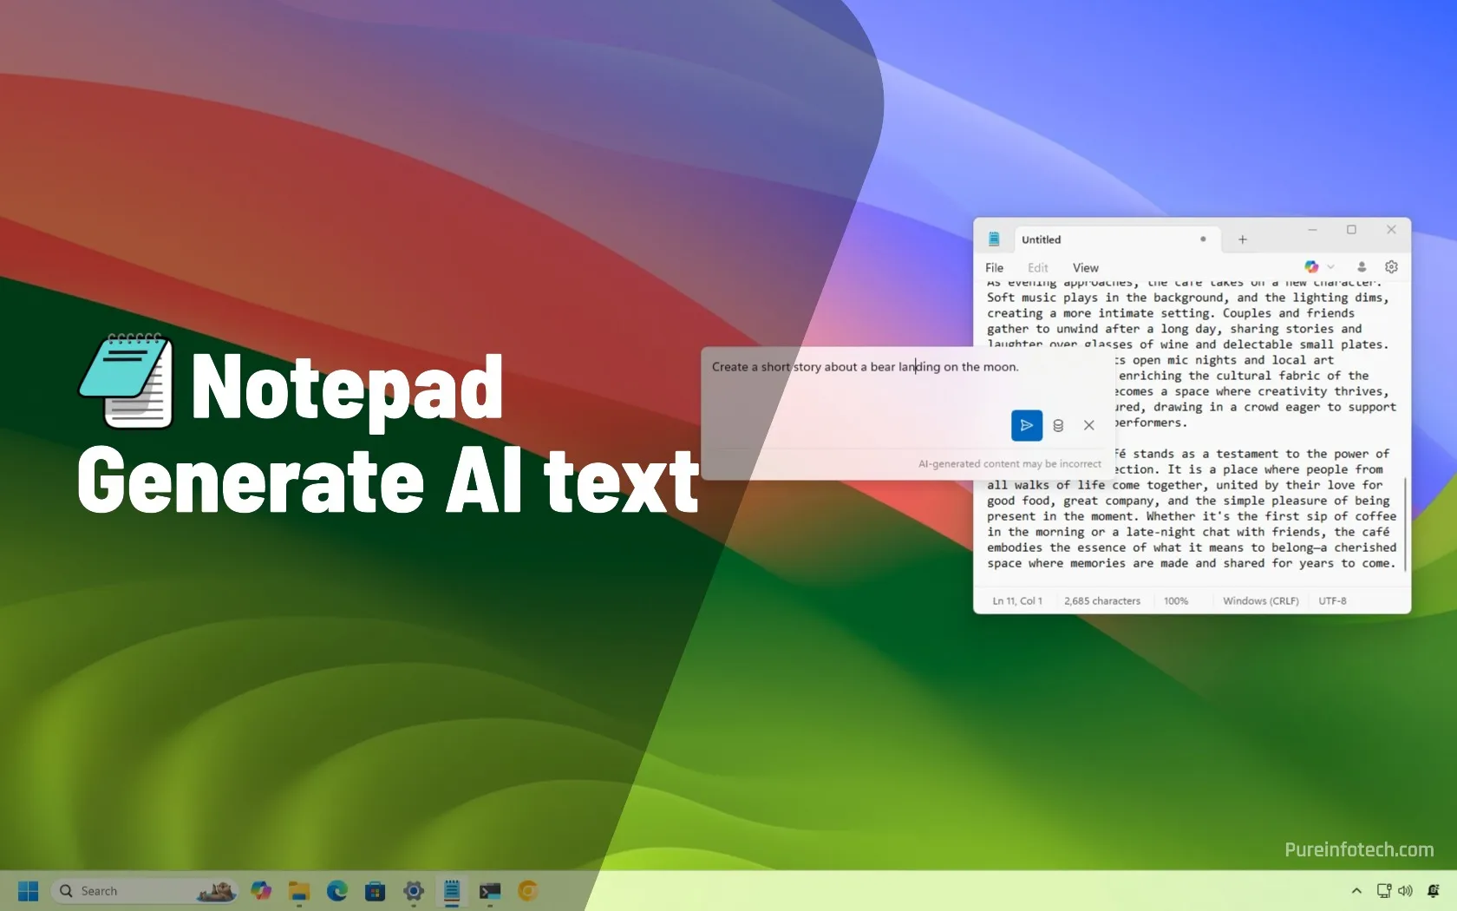Open the account profile icon in Notepad
1457x911 pixels.
(x=1362, y=267)
